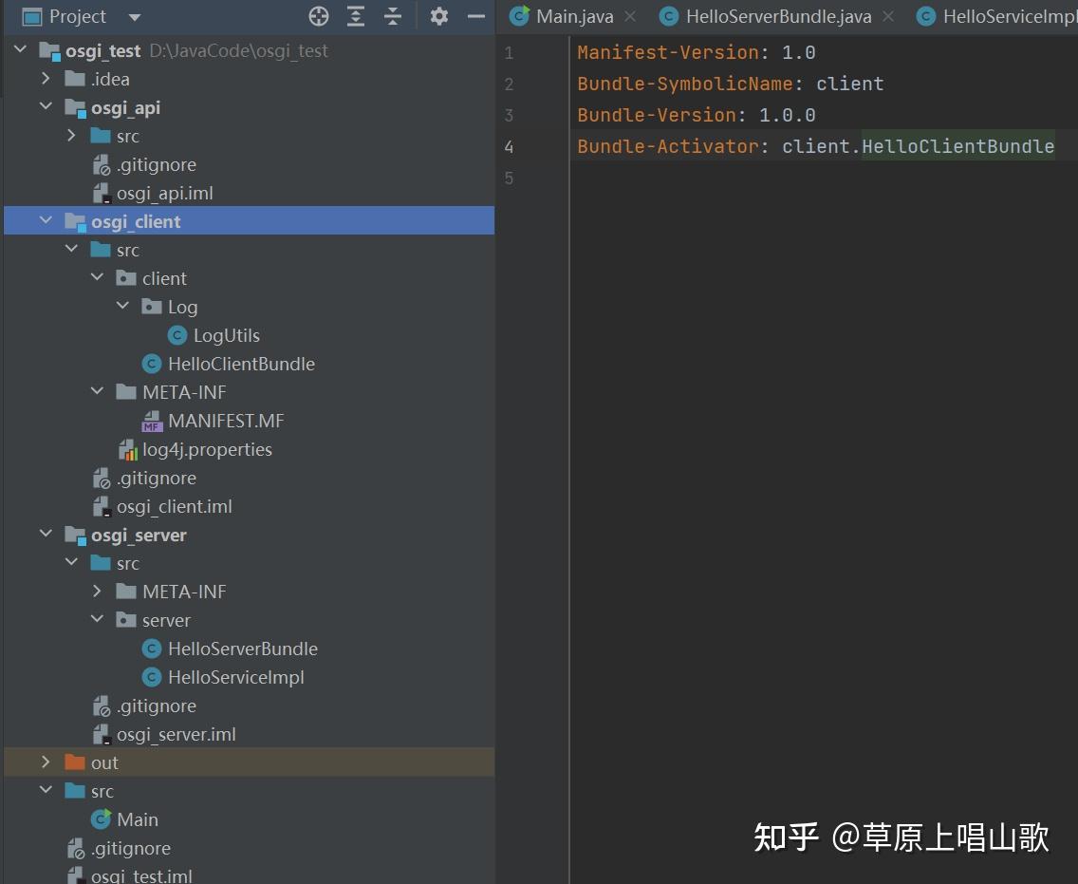Click line number 5 in gutter
The height and width of the screenshot is (884, 1078).
point(509,179)
